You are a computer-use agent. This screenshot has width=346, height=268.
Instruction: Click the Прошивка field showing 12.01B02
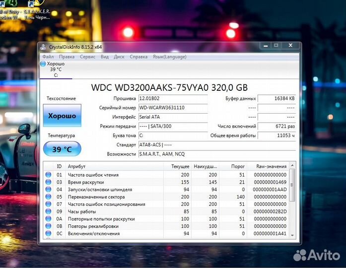173,98
